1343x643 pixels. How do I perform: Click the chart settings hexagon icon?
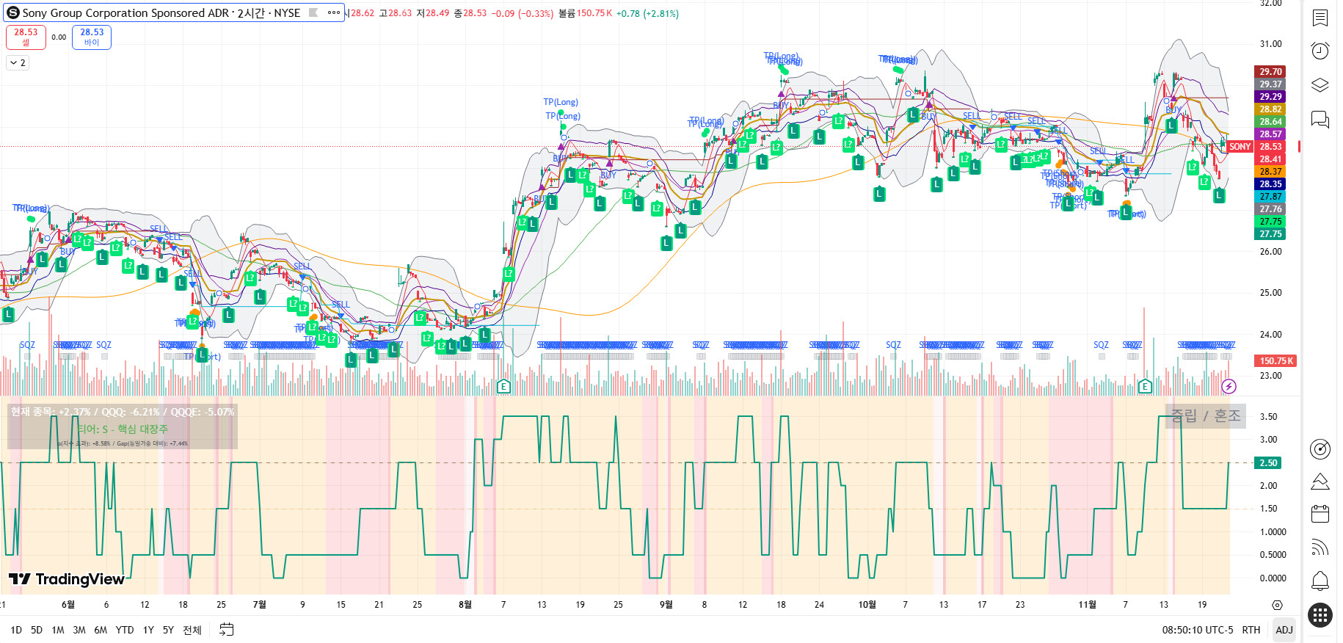click(x=1277, y=606)
